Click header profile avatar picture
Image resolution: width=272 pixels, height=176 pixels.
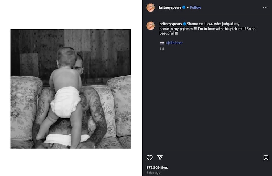pyautogui.click(x=151, y=8)
